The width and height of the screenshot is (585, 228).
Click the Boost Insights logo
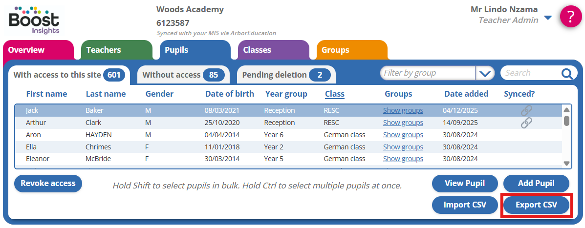pos(34,20)
